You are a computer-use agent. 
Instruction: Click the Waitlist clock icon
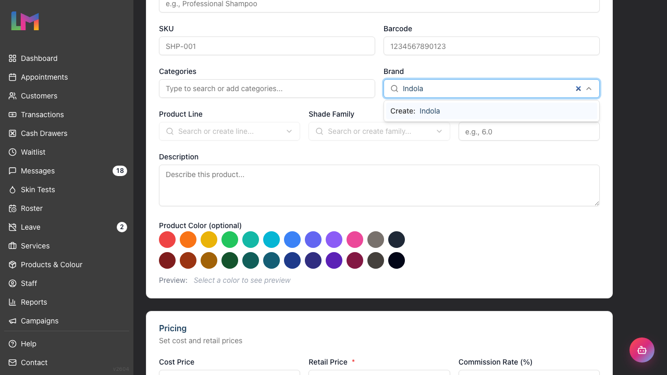[13, 152]
